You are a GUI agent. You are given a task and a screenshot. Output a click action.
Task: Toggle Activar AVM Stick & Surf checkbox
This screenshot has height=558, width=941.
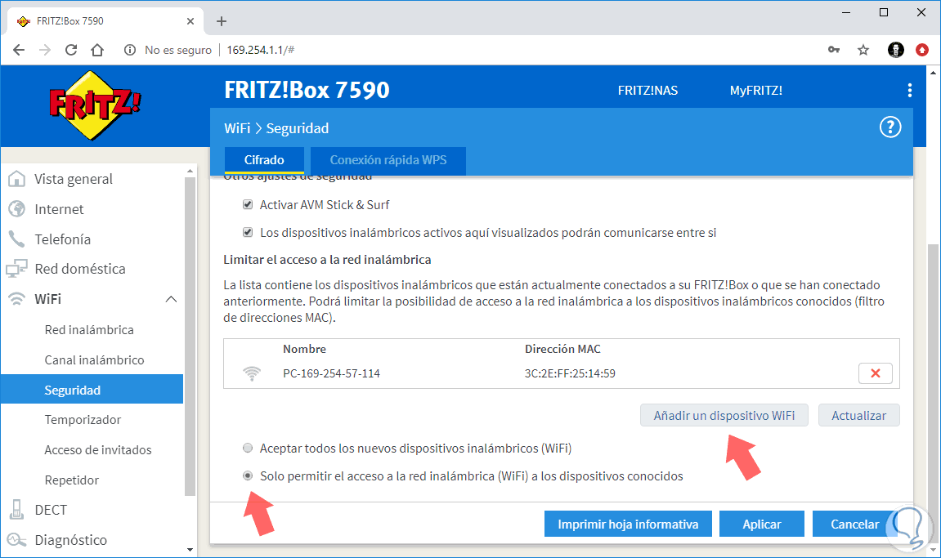(x=247, y=204)
